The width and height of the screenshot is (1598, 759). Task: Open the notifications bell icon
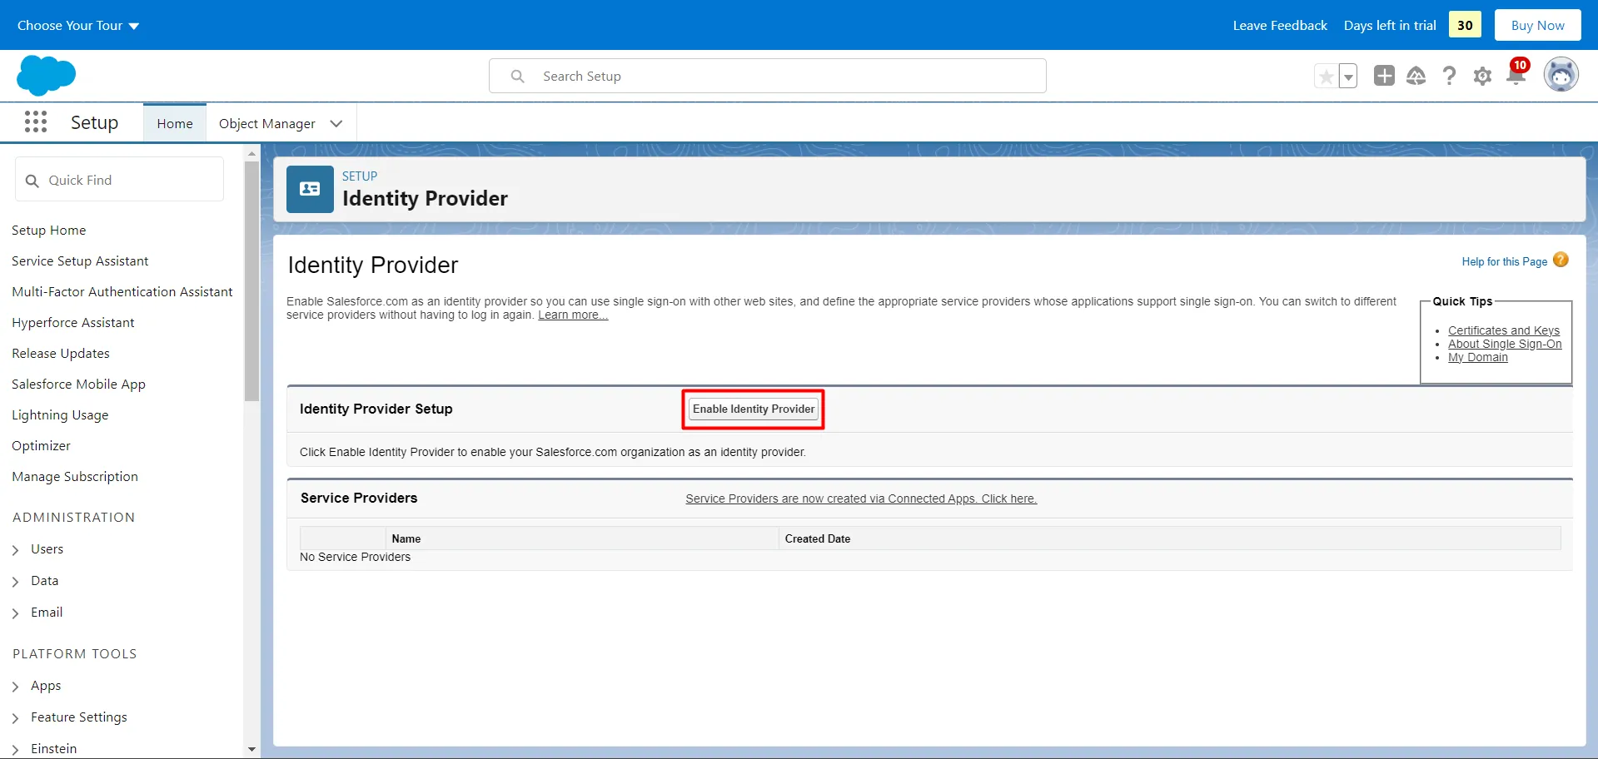(x=1516, y=75)
